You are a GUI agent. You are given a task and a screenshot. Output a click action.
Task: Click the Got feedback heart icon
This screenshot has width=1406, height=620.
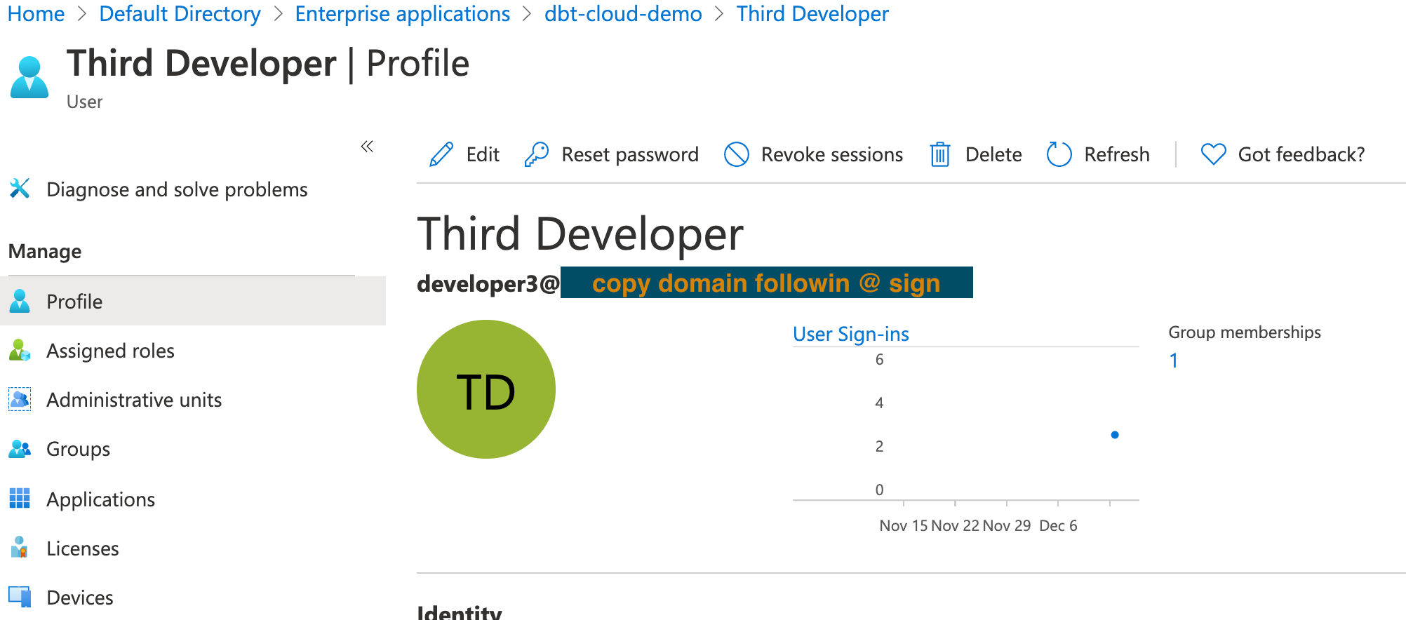[1213, 154]
